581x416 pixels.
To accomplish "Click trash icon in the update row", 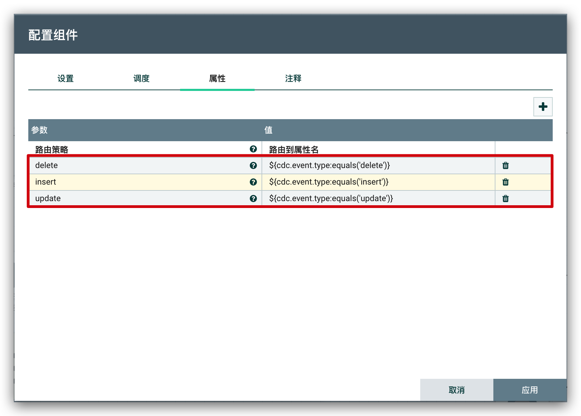I will pyautogui.click(x=505, y=199).
